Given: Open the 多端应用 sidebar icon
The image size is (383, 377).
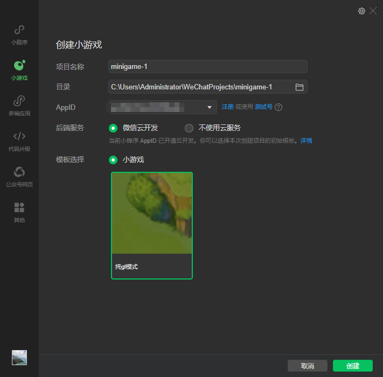Looking at the screenshot, I should pos(19,101).
